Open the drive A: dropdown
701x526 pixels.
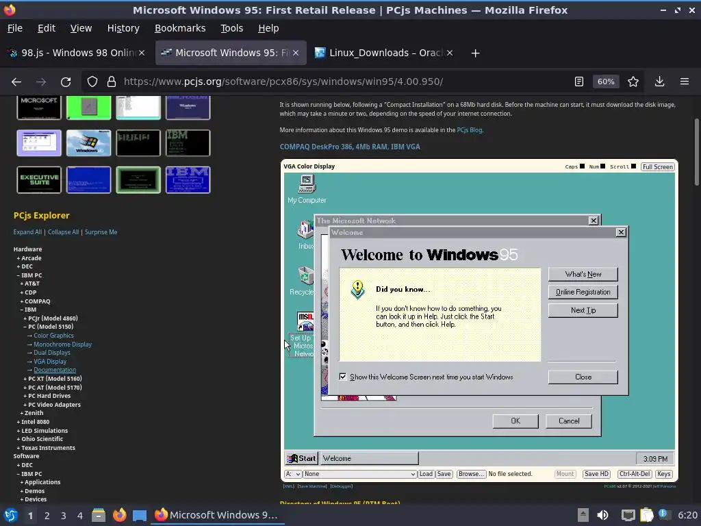(293, 474)
